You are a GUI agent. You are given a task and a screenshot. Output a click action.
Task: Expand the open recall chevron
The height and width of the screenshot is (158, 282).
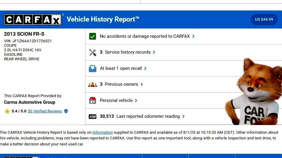point(145,68)
